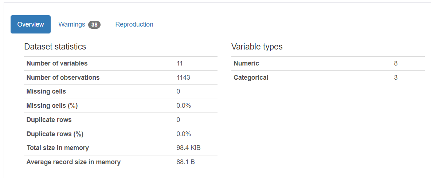Screen dimensions: 431x178
Task: Click the Dataset statistics heading
Action: click(x=55, y=47)
